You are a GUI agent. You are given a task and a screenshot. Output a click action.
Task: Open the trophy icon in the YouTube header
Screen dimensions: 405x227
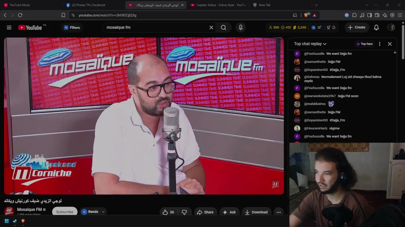tap(328, 27)
